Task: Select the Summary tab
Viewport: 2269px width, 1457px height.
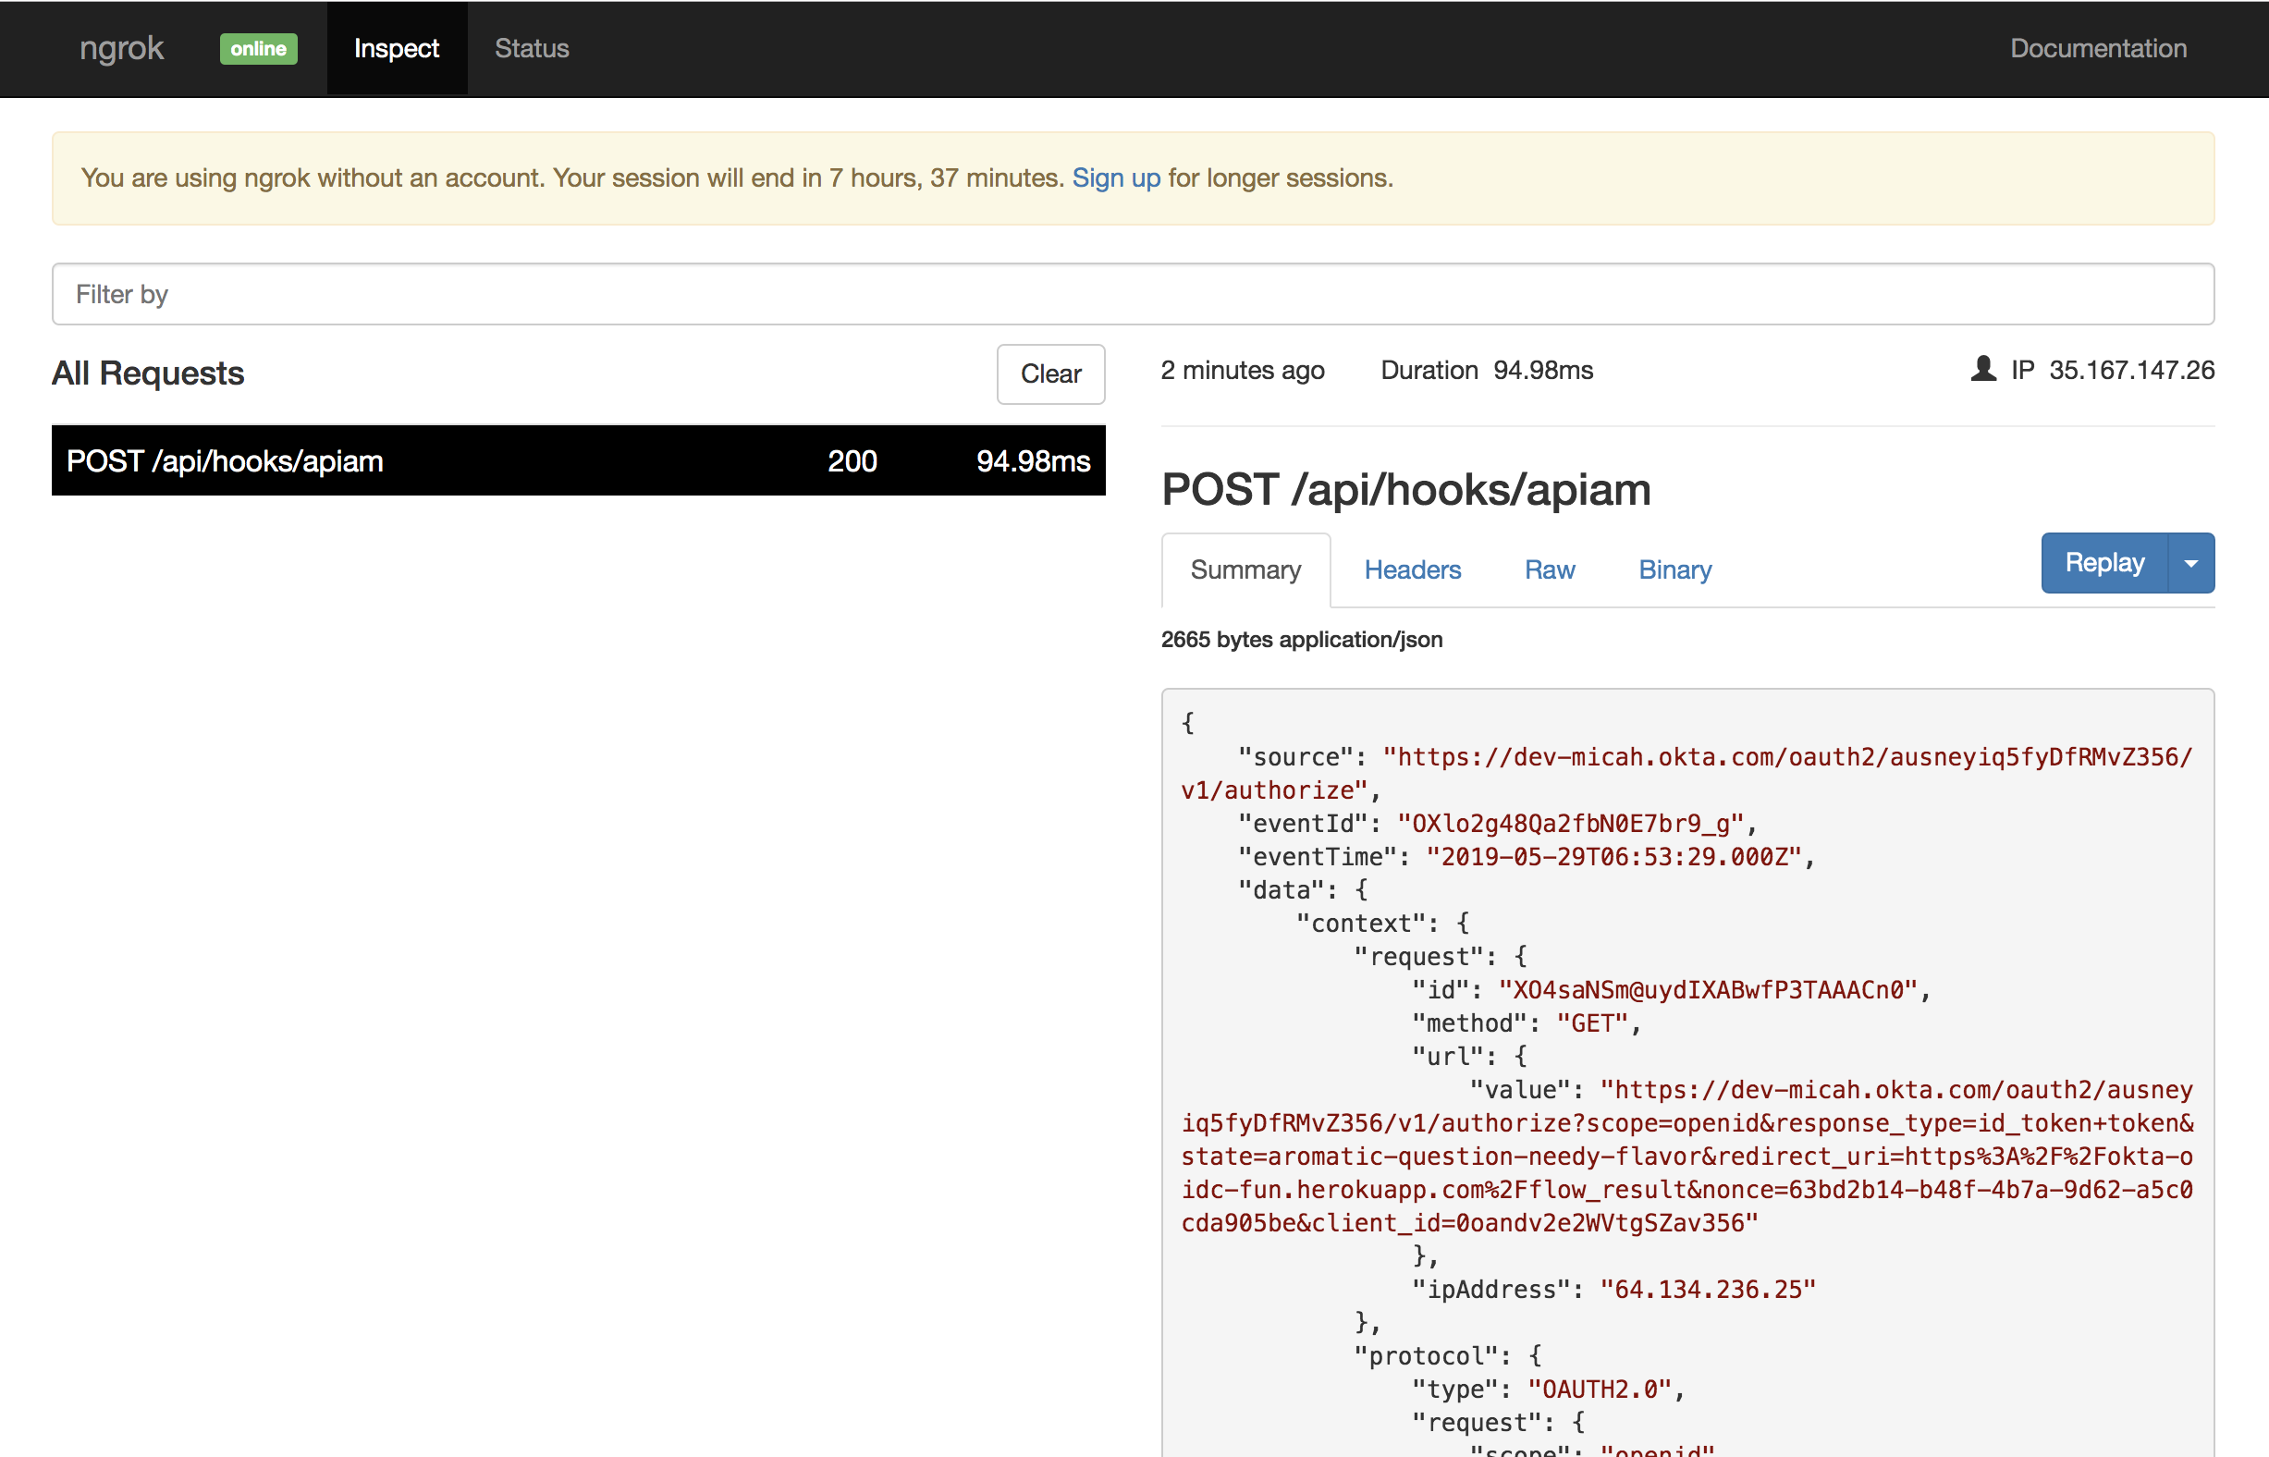Action: [x=1245, y=569]
